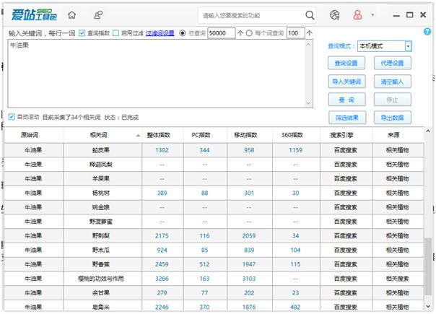This screenshot has height=314, width=436.
Task: Click the 导出数据 button
Action: point(392,118)
